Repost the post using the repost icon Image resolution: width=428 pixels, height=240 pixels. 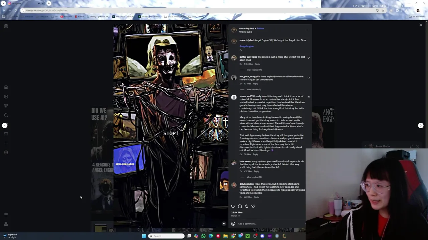coord(246,207)
